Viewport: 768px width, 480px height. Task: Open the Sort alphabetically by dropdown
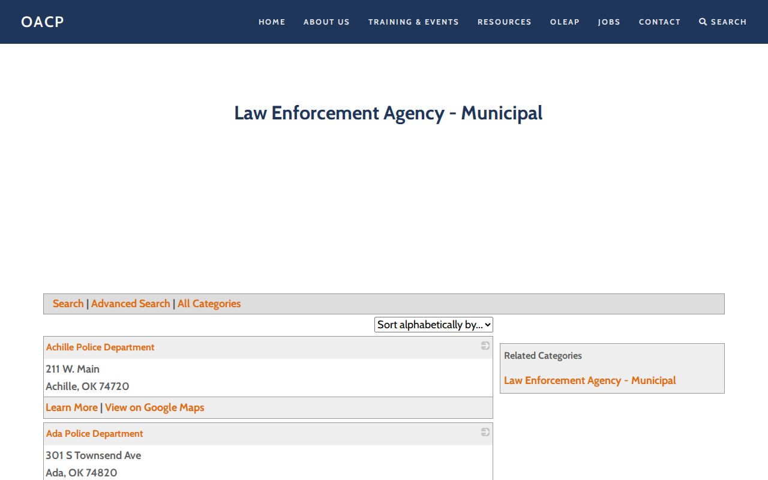434,325
